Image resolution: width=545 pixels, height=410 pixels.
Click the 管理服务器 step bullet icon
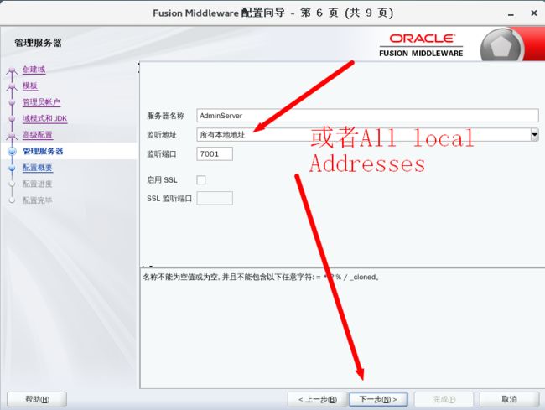pyautogui.click(x=13, y=151)
